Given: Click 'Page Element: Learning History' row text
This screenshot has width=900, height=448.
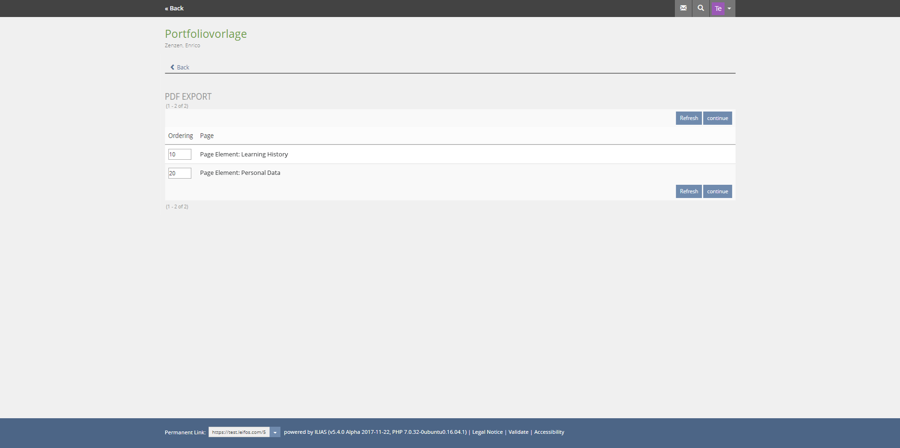Looking at the screenshot, I should (244, 154).
